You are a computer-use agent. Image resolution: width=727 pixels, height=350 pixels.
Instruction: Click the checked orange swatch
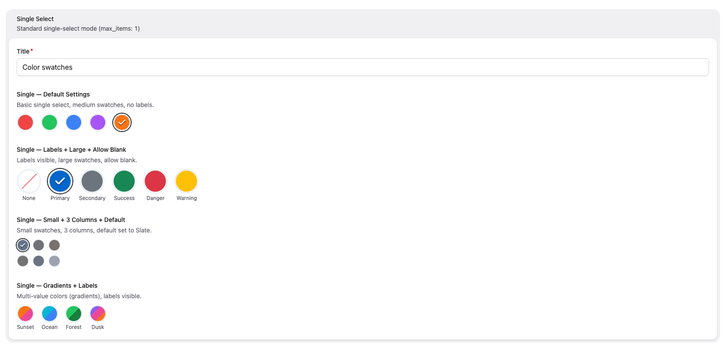[x=122, y=122]
